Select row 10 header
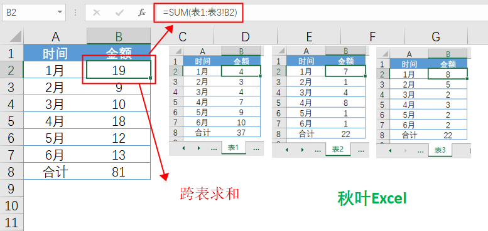This screenshot has height=231, width=488. click(11, 205)
